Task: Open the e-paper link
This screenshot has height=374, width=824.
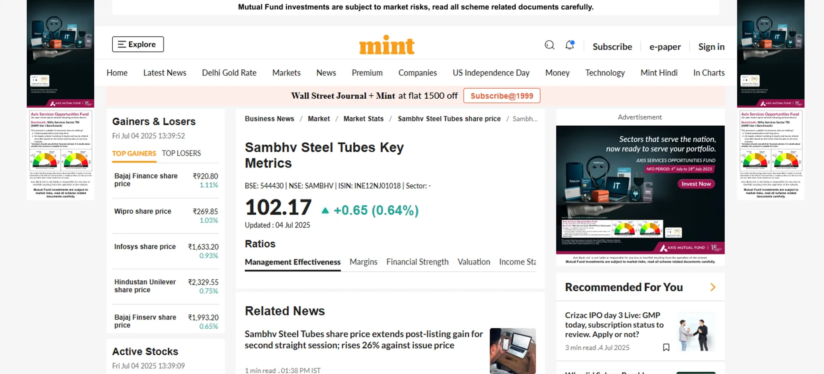Action: pos(665,47)
